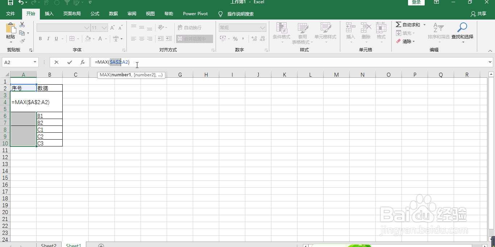Click the fx Insert Function icon
Viewport: 495px width, 247px height.
coord(83,62)
